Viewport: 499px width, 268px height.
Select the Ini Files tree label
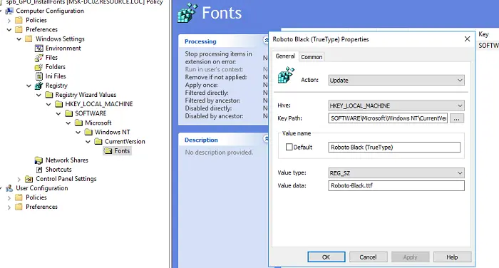pos(56,76)
